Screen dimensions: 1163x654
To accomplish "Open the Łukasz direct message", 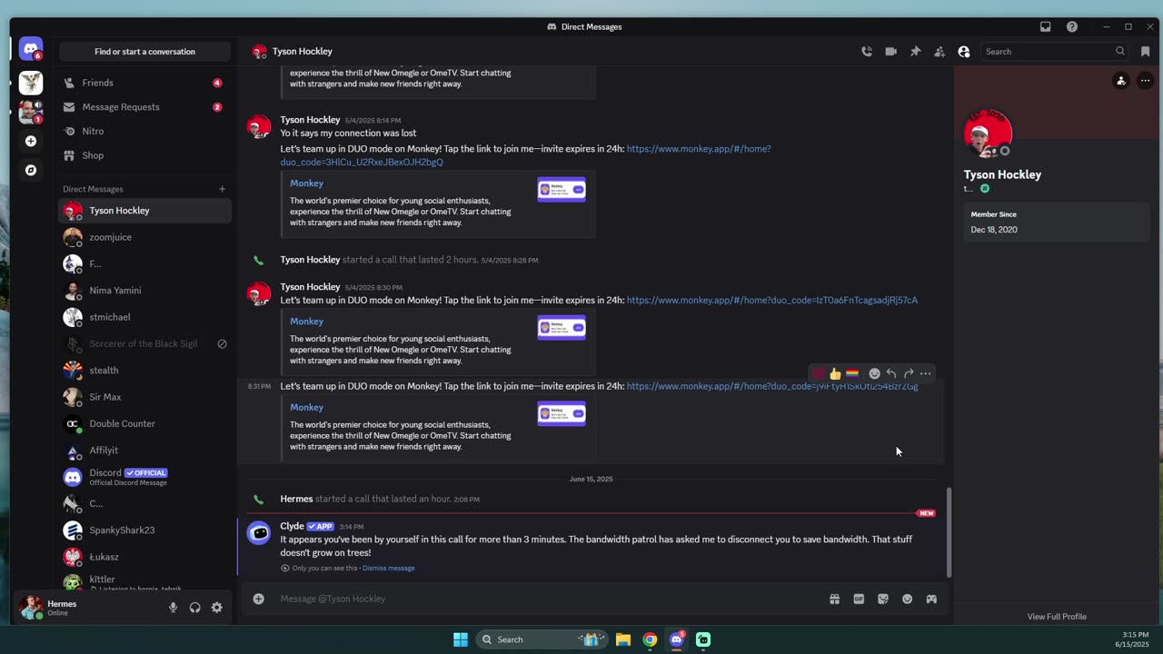I will point(145,557).
